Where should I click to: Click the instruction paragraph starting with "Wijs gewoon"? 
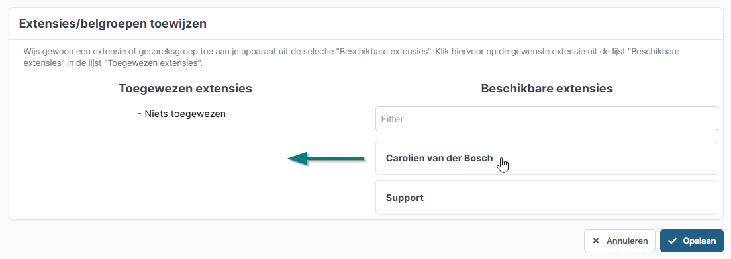[x=352, y=57]
